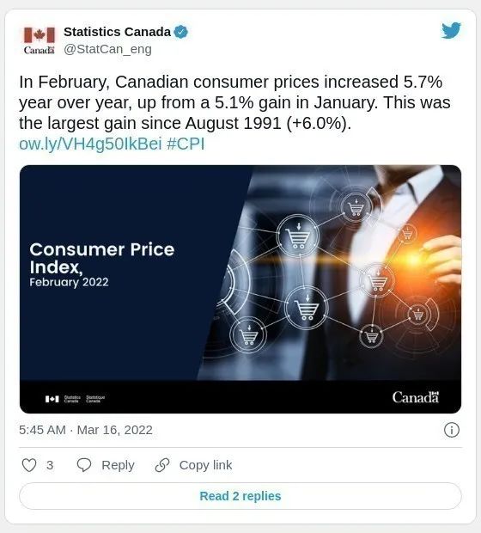Open the tweet info icon
The height and width of the screenshot is (533, 481).
(x=452, y=430)
